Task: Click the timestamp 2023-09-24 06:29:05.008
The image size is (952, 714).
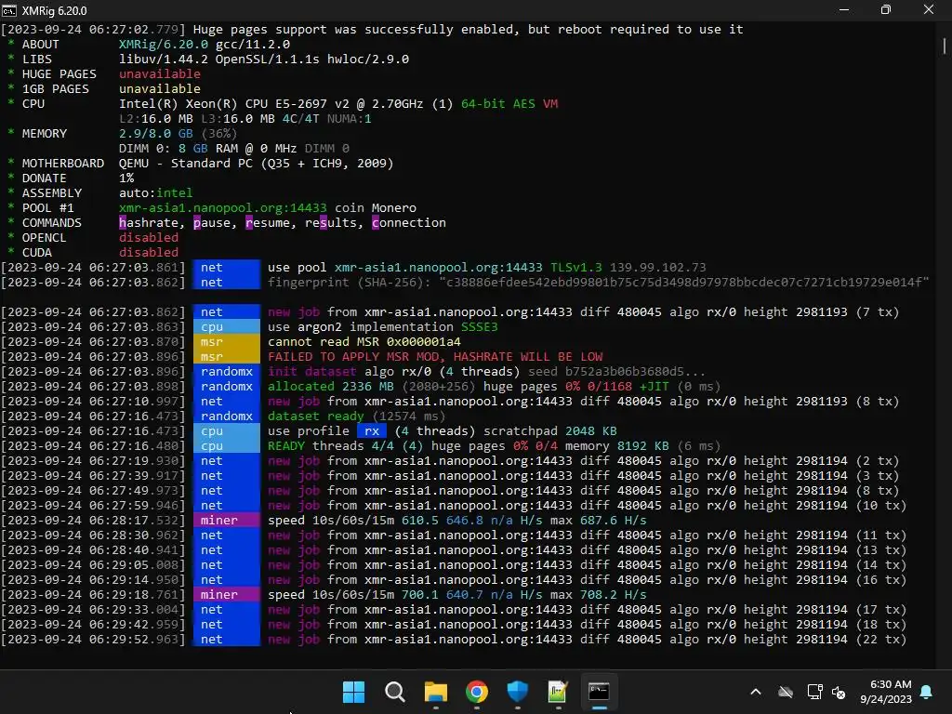Action: coord(93,564)
